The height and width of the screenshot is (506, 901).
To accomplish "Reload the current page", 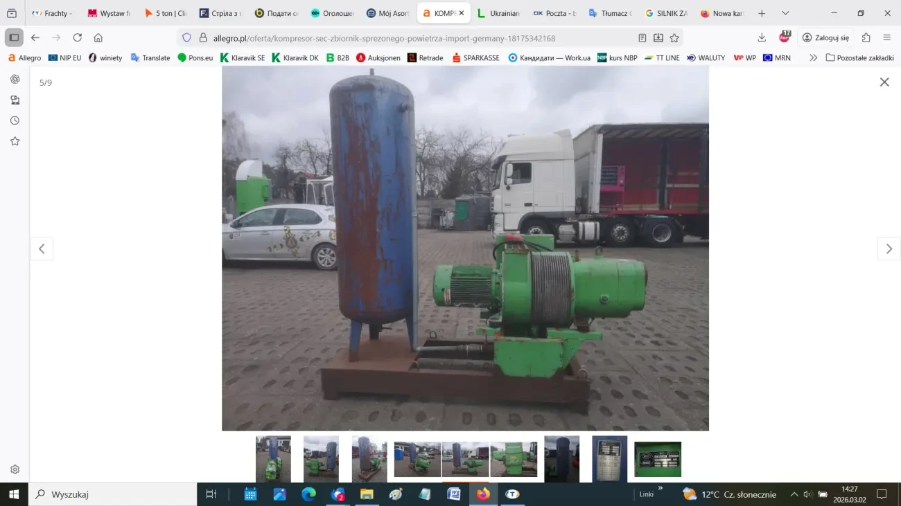I will click(x=78, y=38).
